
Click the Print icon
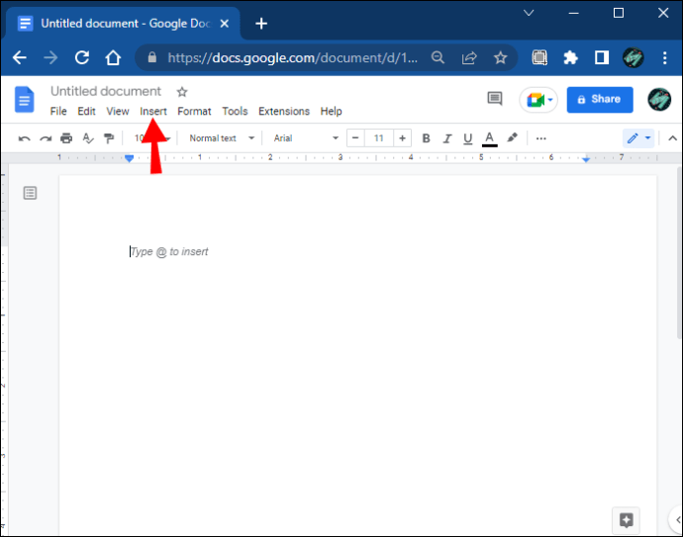pos(66,138)
